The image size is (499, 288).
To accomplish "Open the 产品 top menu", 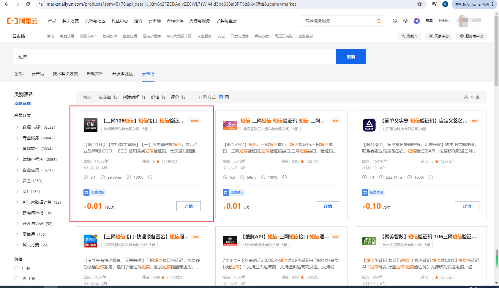I will point(52,21).
